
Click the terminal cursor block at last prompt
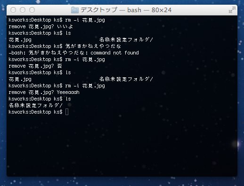(x=67, y=112)
